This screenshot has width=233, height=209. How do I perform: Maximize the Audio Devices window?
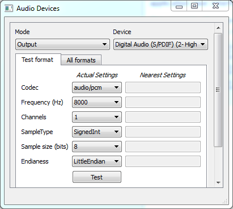194,6
